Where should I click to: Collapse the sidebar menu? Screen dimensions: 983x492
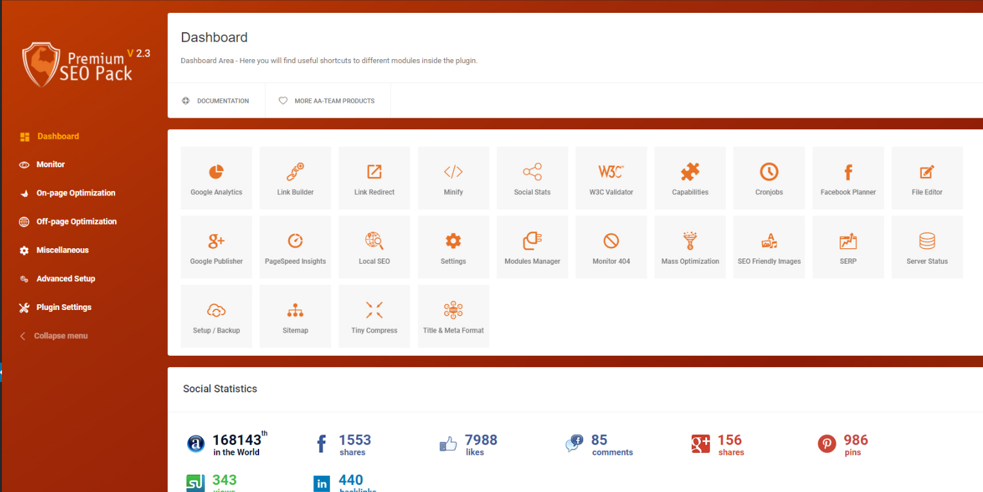click(x=60, y=336)
